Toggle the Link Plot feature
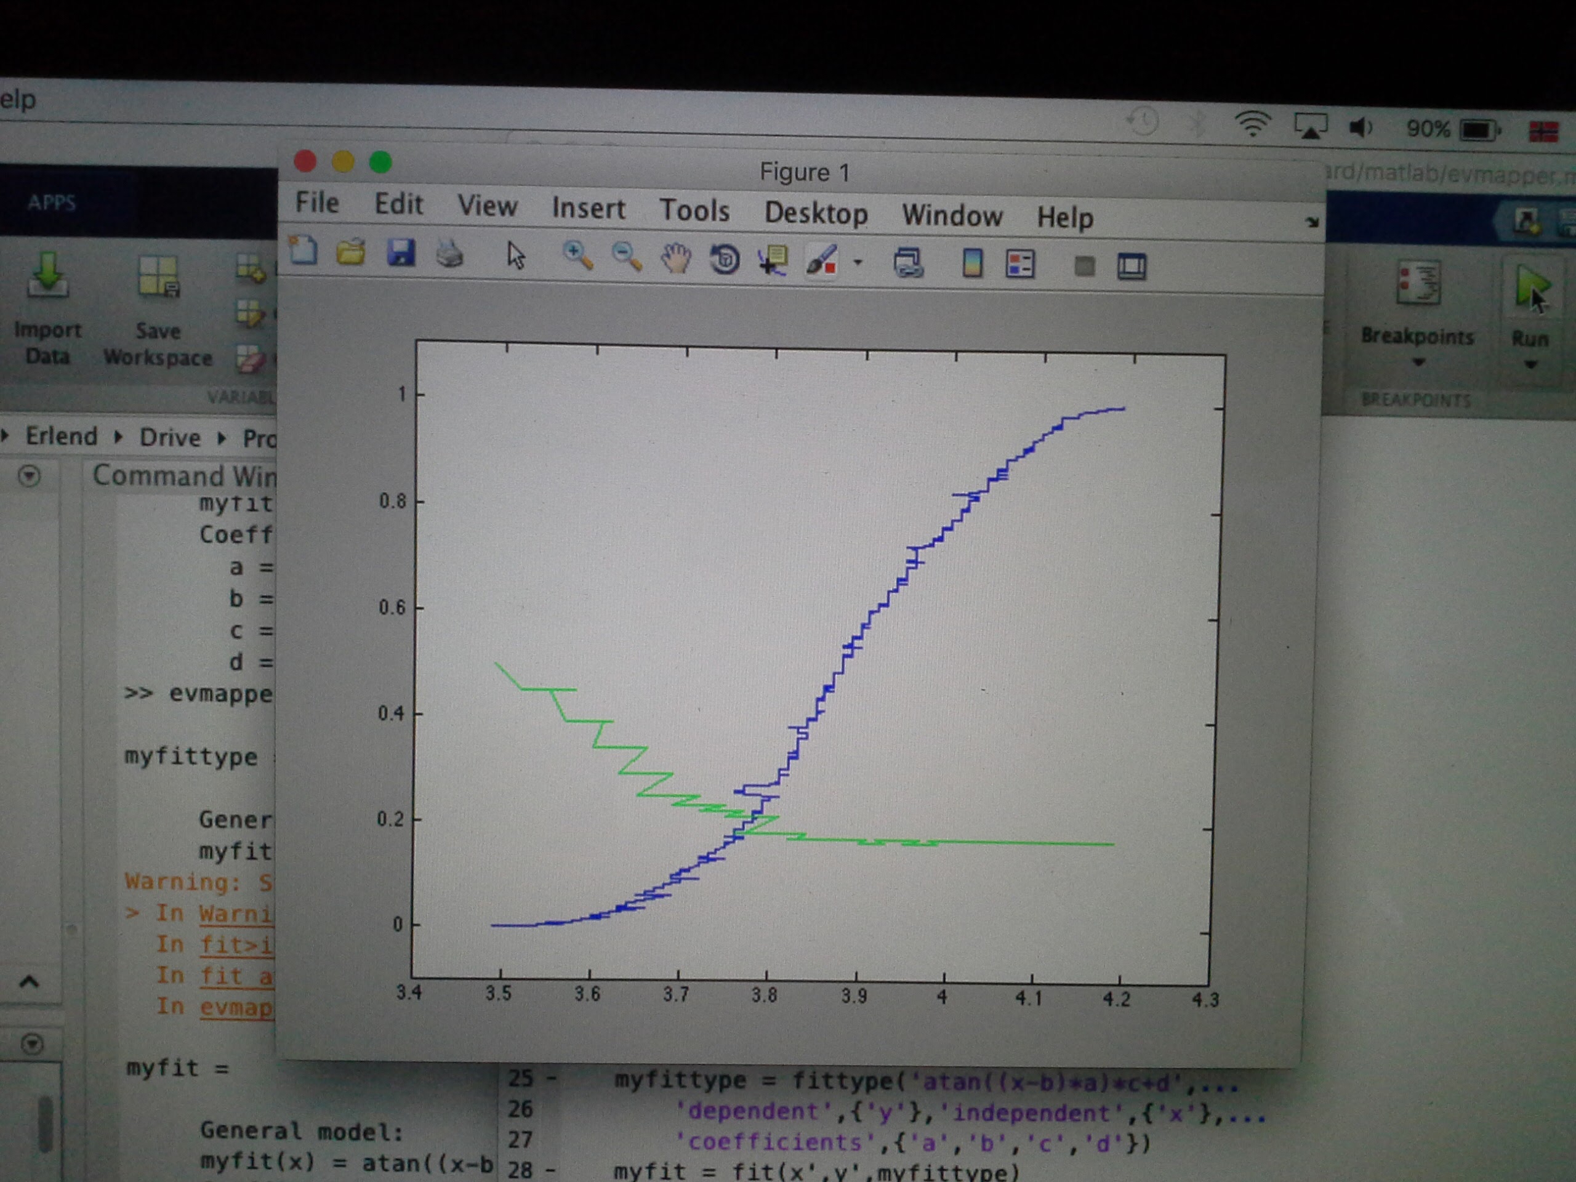1576x1182 pixels. click(909, 263)
